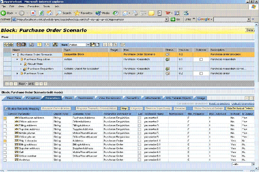Open the browser Home page icon

(x=49, y=13)
